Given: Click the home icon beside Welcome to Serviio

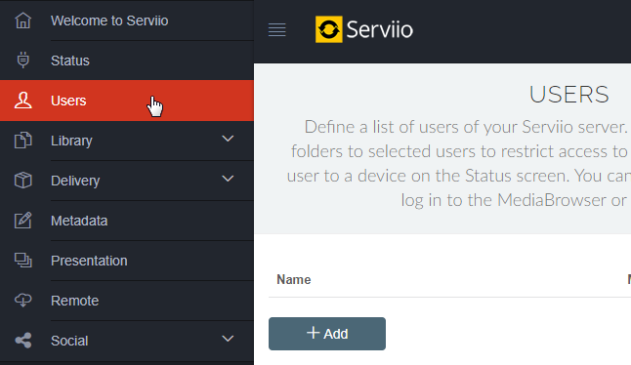Looking at the screenshot, I should [22, 20].
